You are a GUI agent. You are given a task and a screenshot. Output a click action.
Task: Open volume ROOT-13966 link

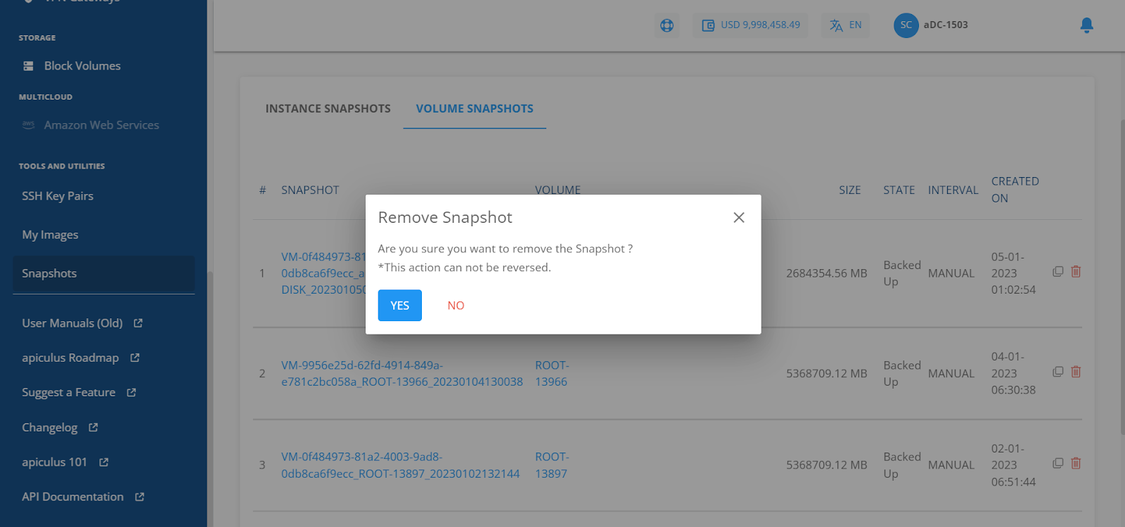pos(552,373)
